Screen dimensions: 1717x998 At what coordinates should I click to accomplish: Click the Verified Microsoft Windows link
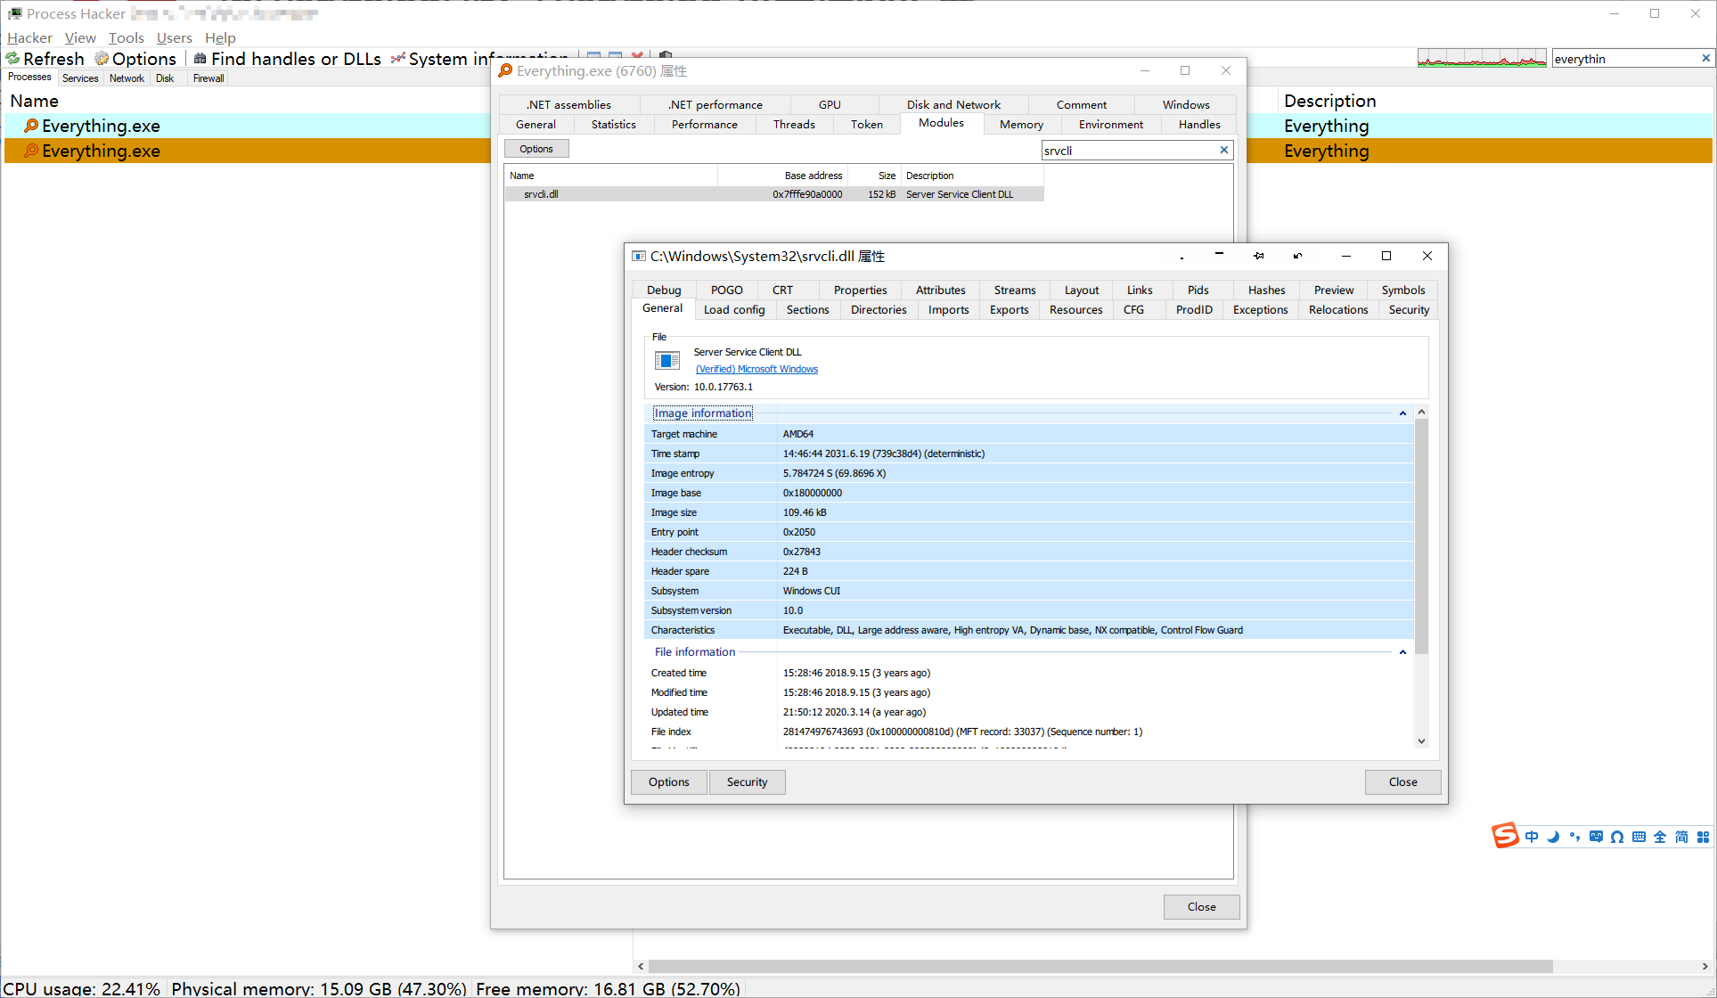point(756,369)
